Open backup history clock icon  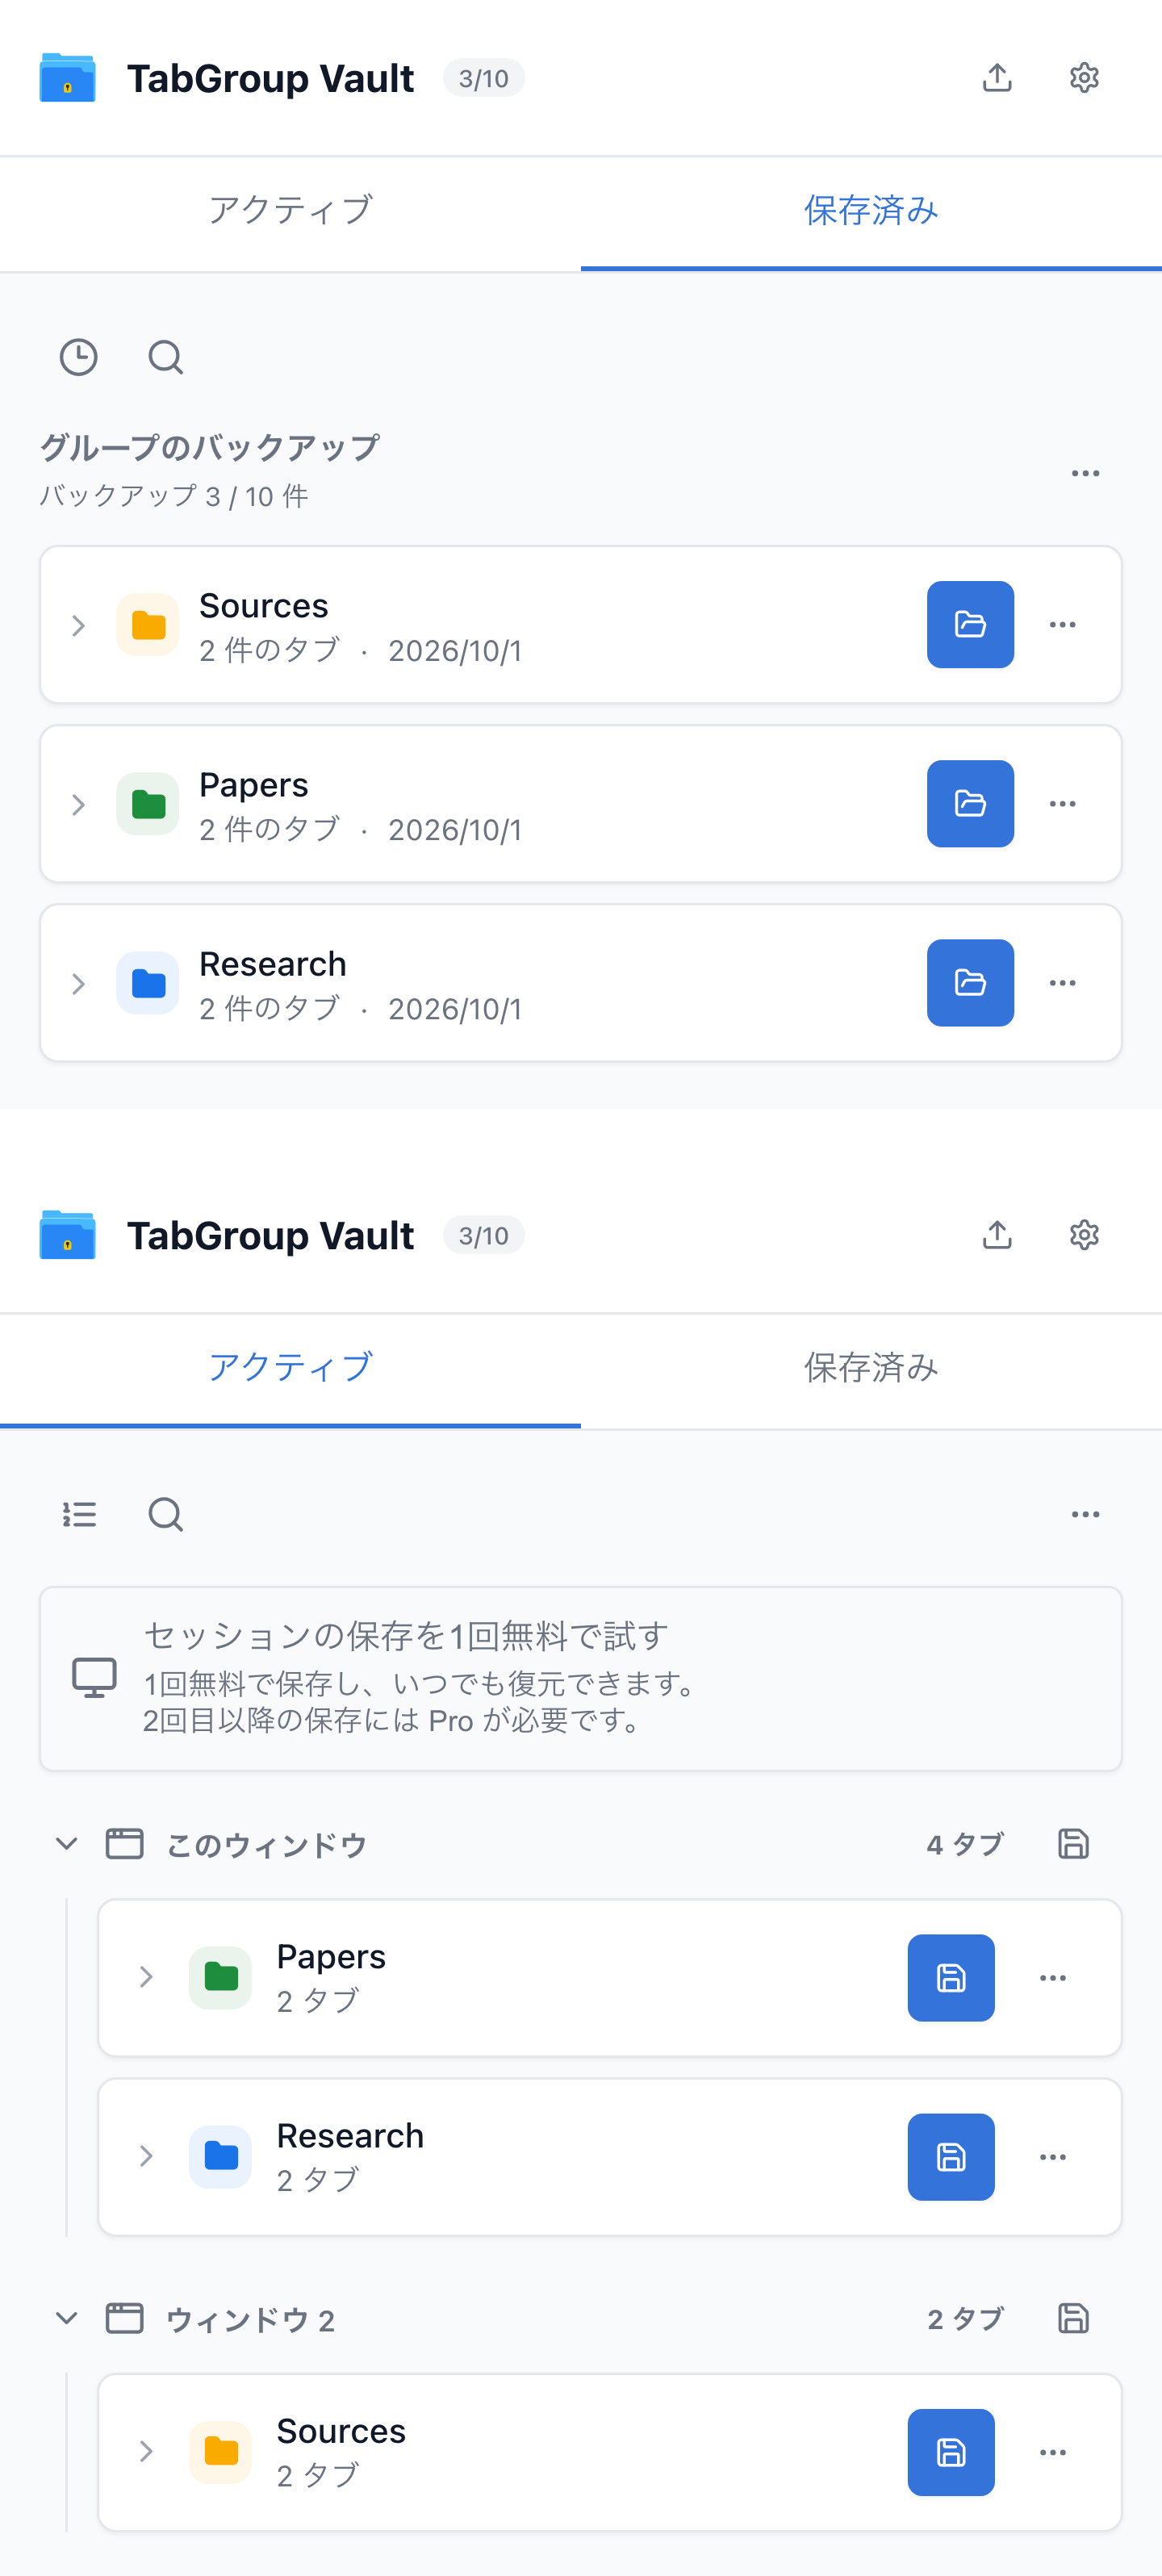point(79,357)
